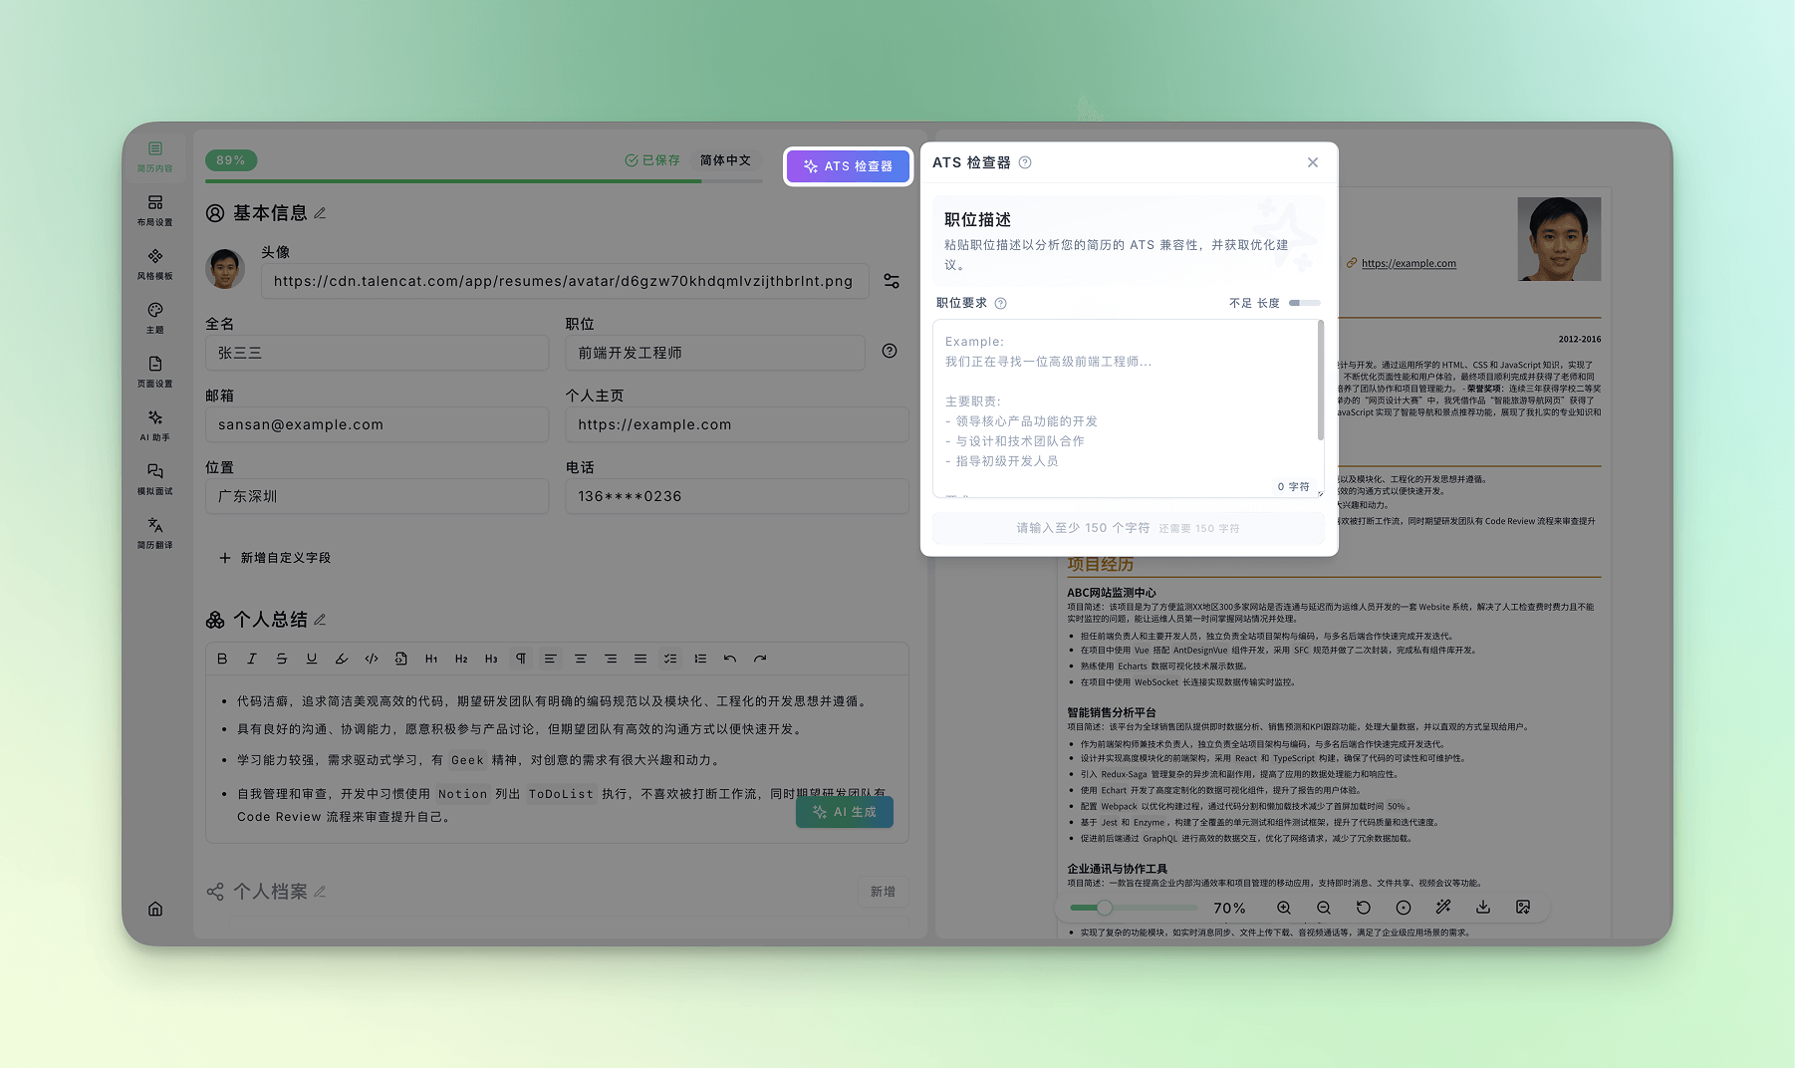Open the 风格模板 style templates panel

154,264
